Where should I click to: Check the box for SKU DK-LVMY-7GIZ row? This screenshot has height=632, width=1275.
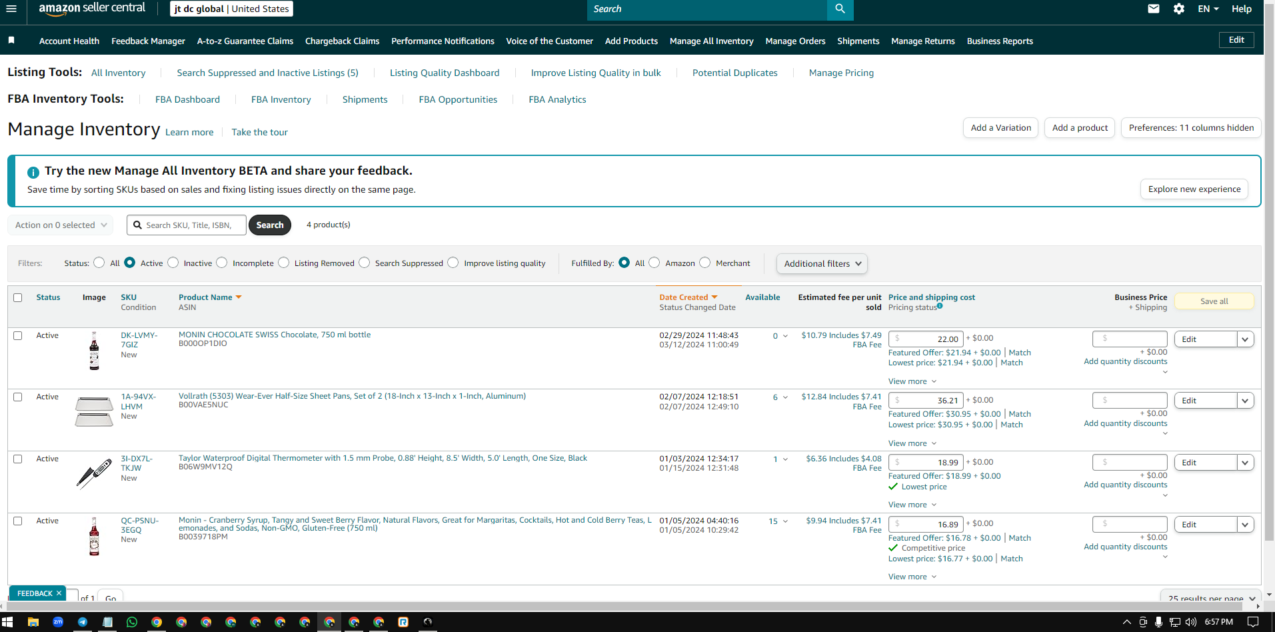coord(18,336)
